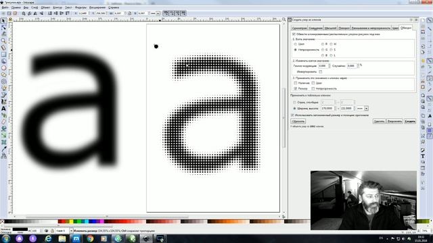Select the Dropper color picker tool
433x243 pixels.
[3, 149]
